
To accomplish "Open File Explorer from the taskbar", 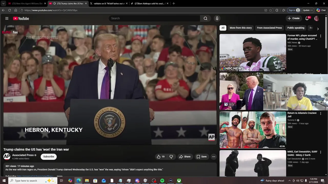I will click(87, 181).
